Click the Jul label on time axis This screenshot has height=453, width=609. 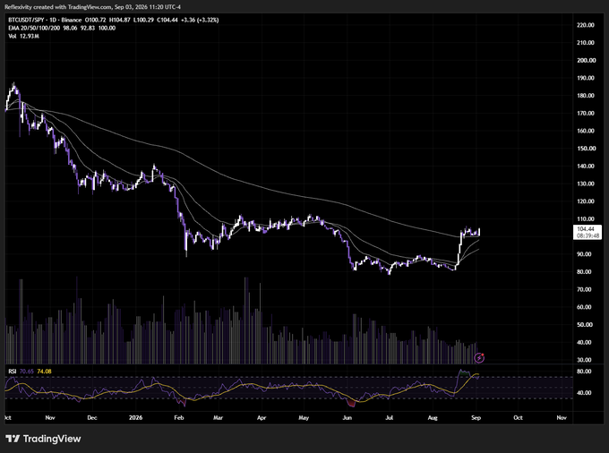[x=390, y=418]
